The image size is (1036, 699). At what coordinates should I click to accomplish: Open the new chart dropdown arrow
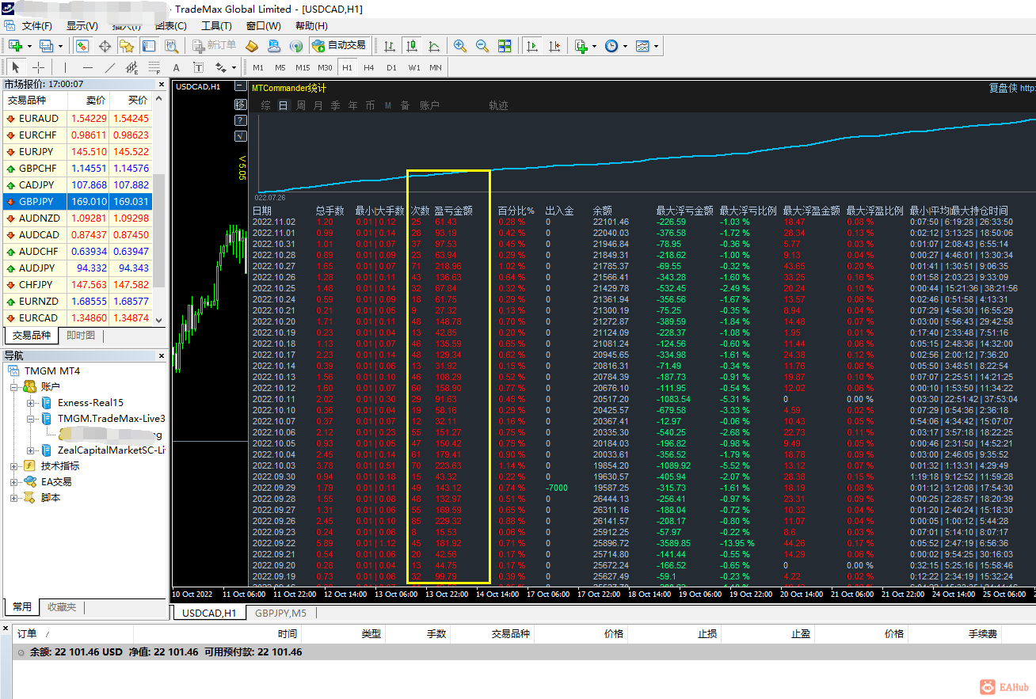(29, 46)
